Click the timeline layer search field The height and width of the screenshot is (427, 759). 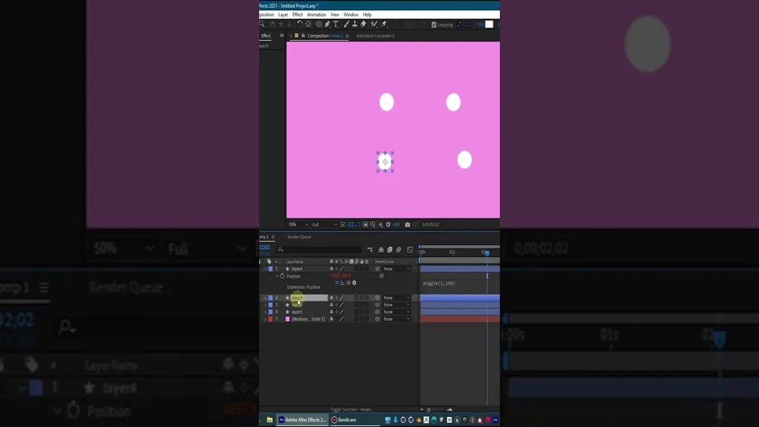click(x=319, y=250)
